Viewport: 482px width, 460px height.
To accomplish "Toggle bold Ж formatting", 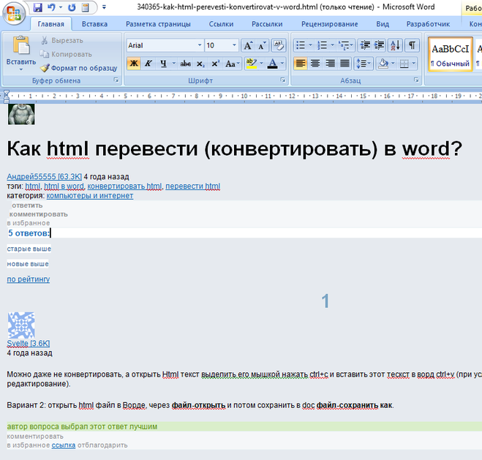I will 134,64.
